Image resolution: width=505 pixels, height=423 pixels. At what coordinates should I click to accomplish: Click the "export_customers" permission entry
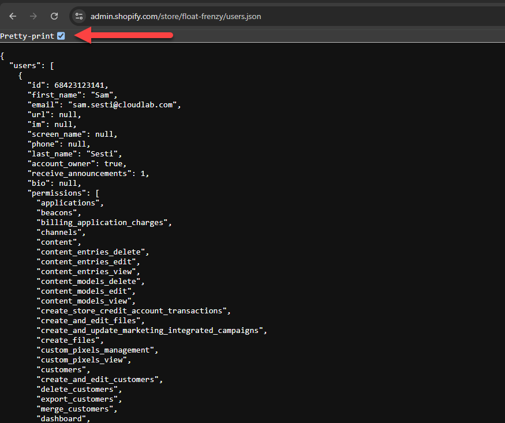pos(79,399)
